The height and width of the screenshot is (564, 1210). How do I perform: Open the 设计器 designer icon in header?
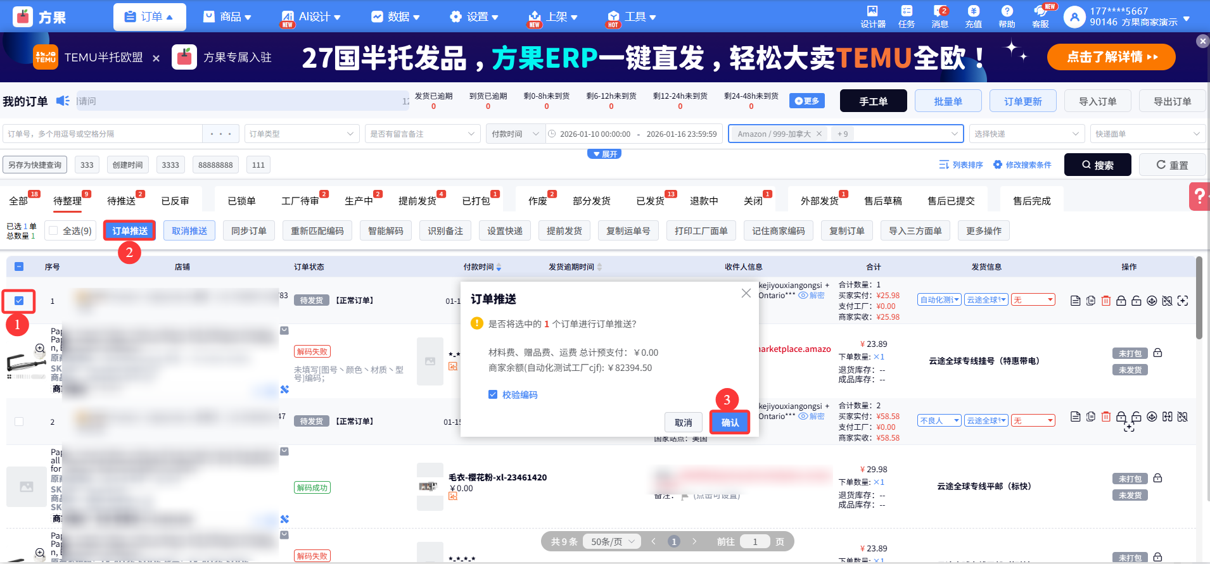point(872,16)
